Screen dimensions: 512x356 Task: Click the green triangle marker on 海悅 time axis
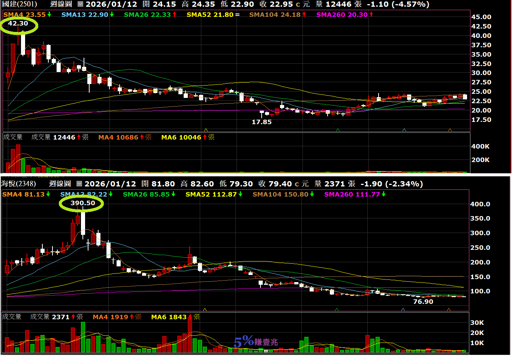point(337,309)
